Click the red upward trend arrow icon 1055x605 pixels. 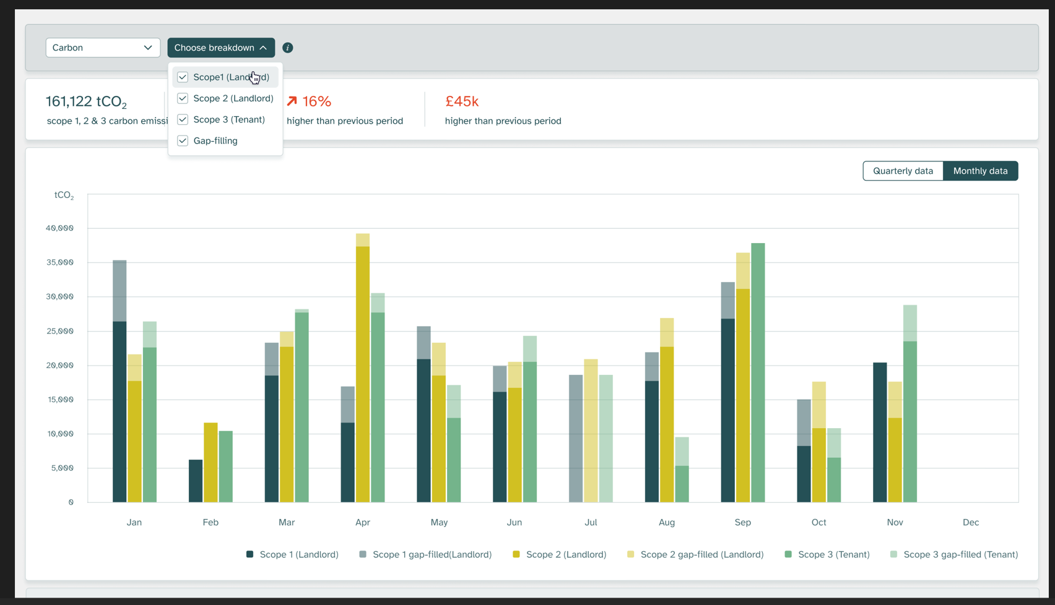(x=292, y=101)
